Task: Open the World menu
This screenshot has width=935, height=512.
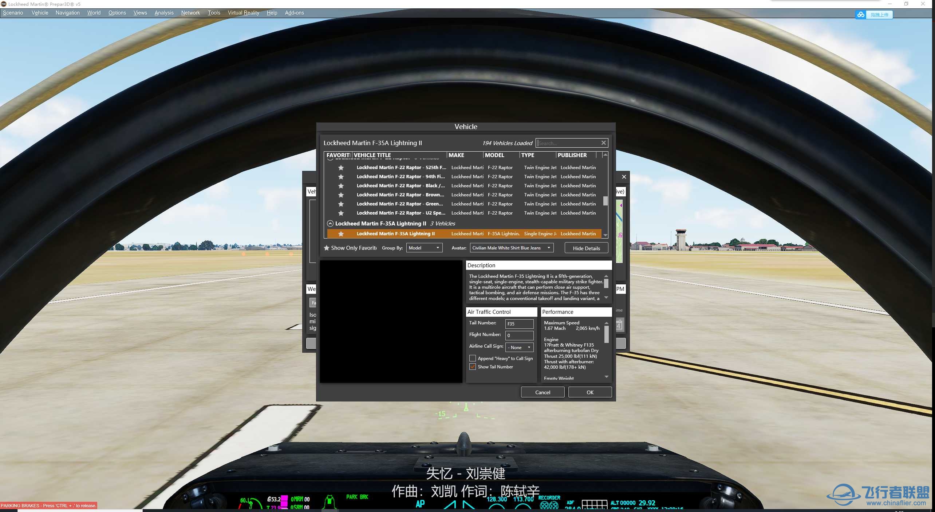Action: pyautogui.click(x=94, y=13)
